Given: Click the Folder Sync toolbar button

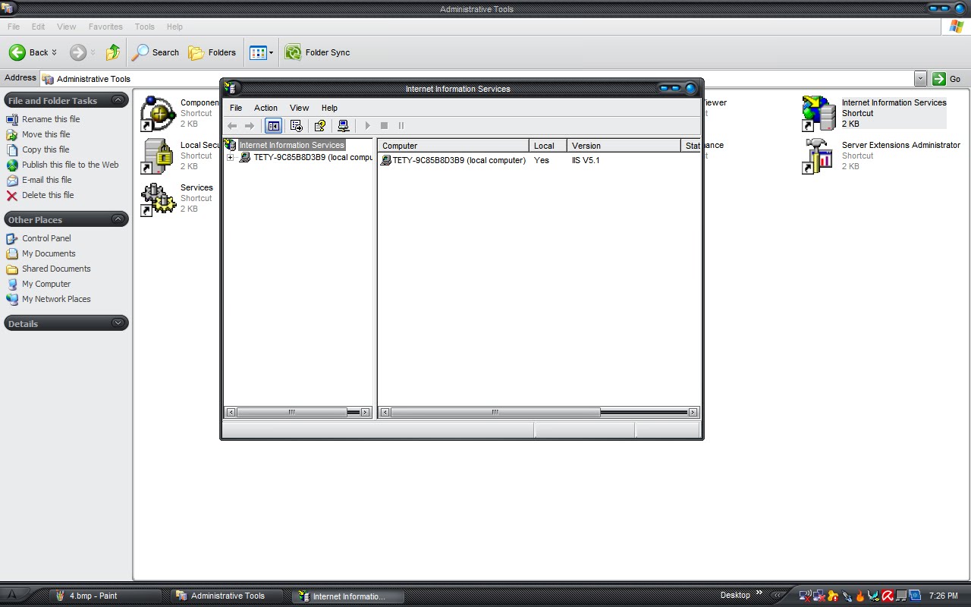Looking at the screenshot, I should point(317,52).
